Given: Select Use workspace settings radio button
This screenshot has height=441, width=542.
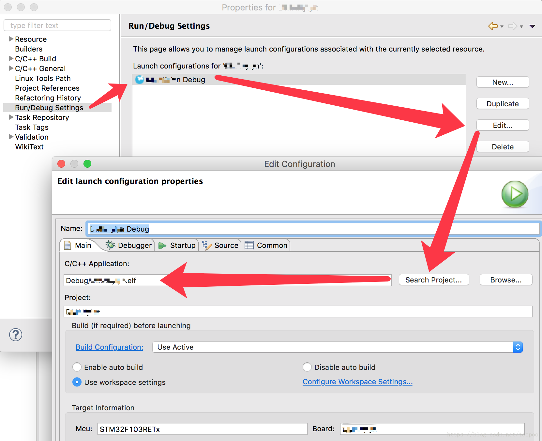Looking at the screenshot, I should [x=77, y=382].
